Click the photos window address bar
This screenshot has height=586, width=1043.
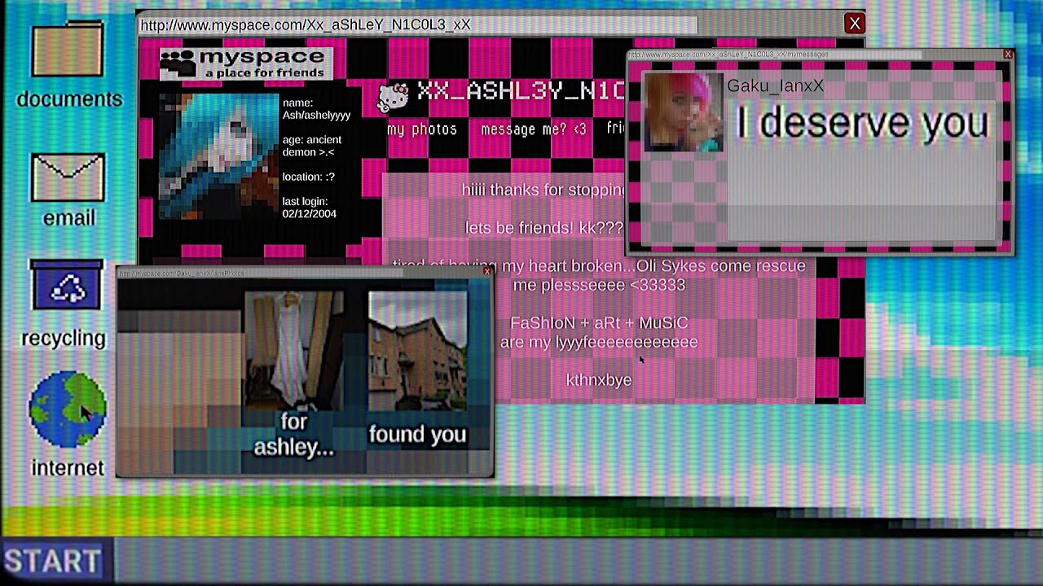point(261,273)
